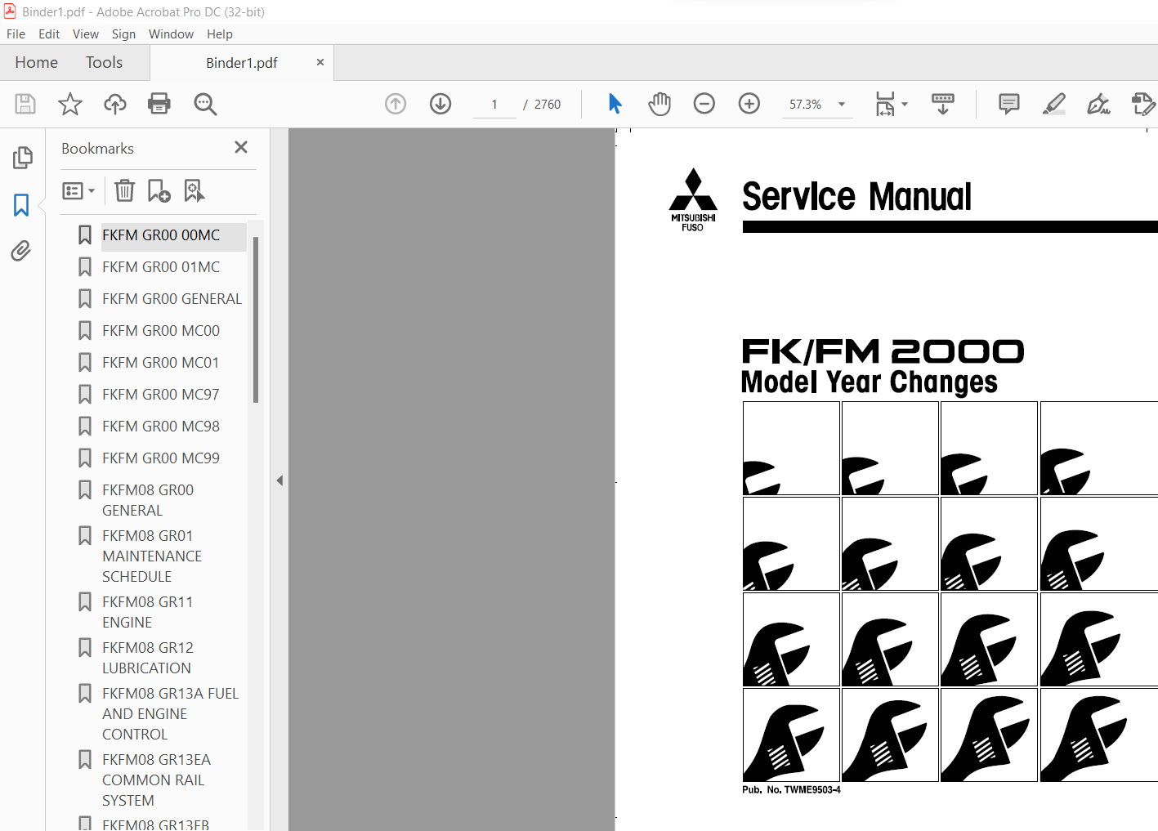Add the file to starred favorites
Screen dimensions: 1158x831
70,104
